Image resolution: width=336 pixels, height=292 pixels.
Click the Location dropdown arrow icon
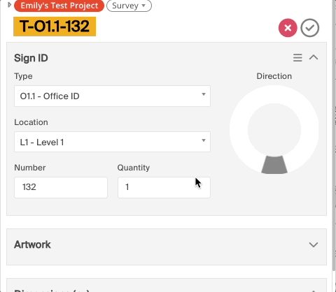click(x=204, y=140)
